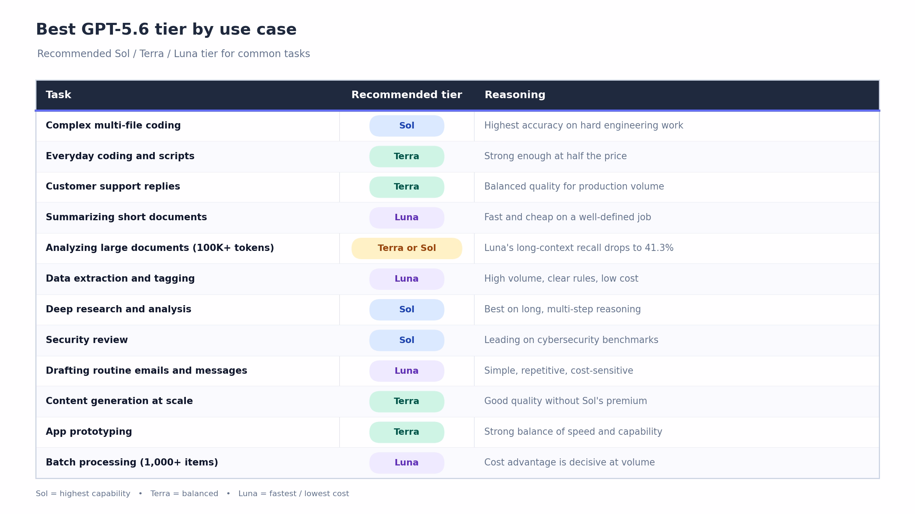Image resolution: width=915 pixels, height=514 pixels.
Task: Select 'Luna's long-context recall drops to 41.3%' text
Action: click(579, 248)
